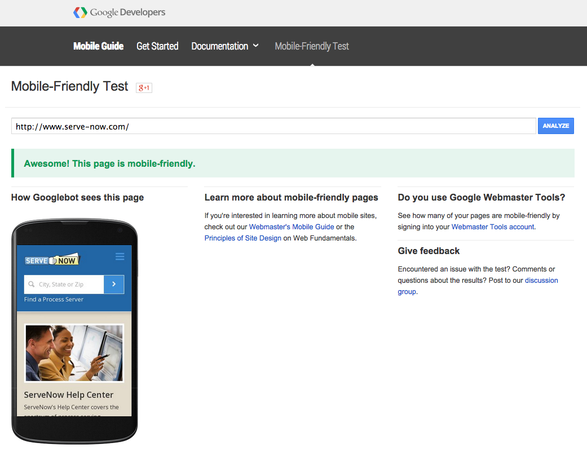The width and height of the screenshot is (587, 449).
Task: Click the search arrow button in phone preview
Action: [x=114, y=284]
